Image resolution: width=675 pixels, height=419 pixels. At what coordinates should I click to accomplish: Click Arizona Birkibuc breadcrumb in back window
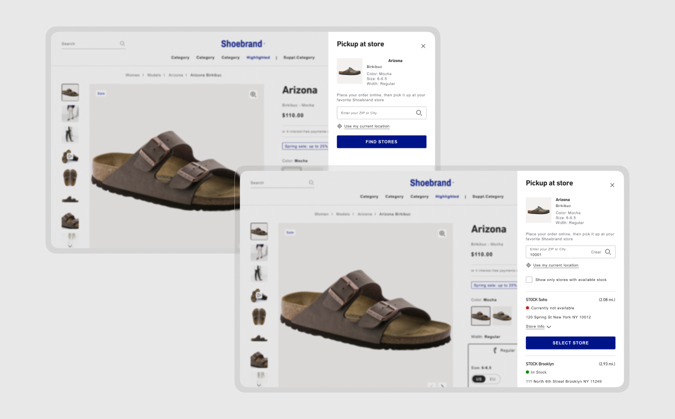(x=206, y=75)
